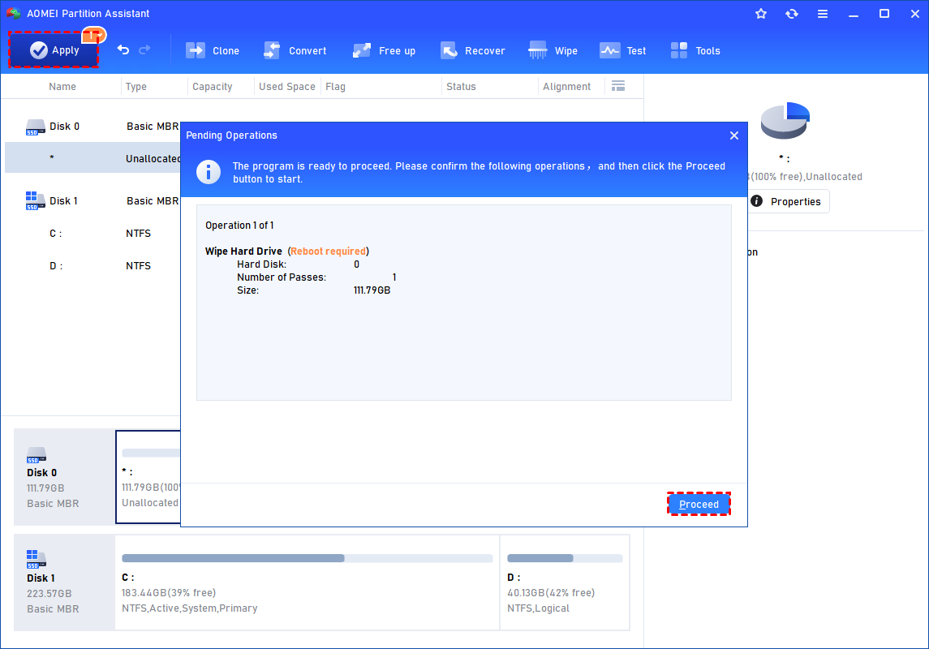Select the D: partition block in disk map
This screenshot has height=649, width=929.
click(x=564, y=582)
